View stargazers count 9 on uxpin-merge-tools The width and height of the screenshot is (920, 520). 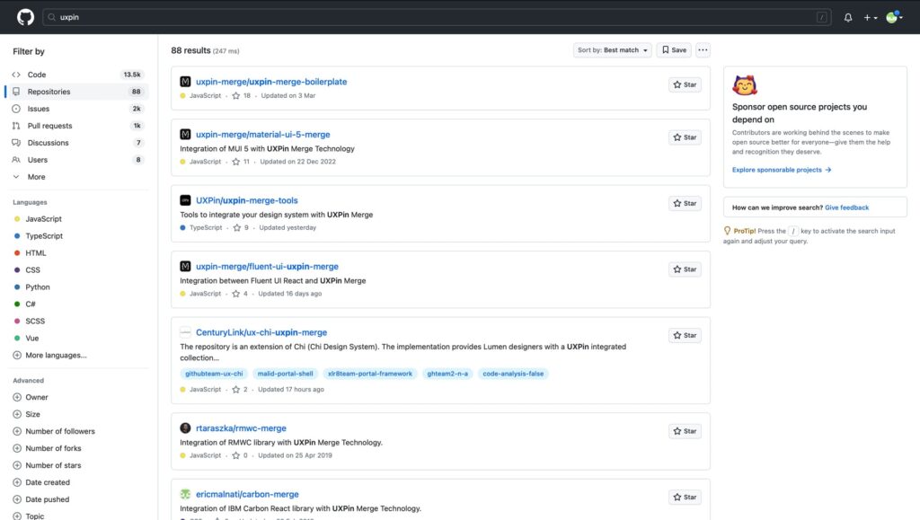pyautogui.click(x=241, y=227)
